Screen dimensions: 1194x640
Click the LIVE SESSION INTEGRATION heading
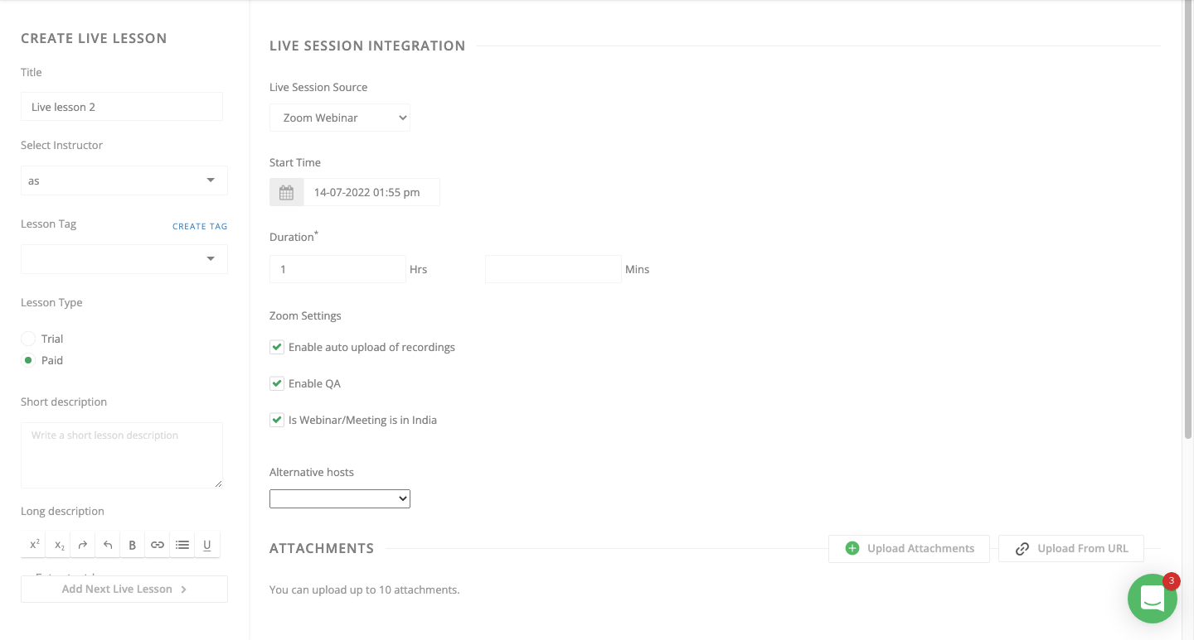pyautogui.click(x=367, y=46)
